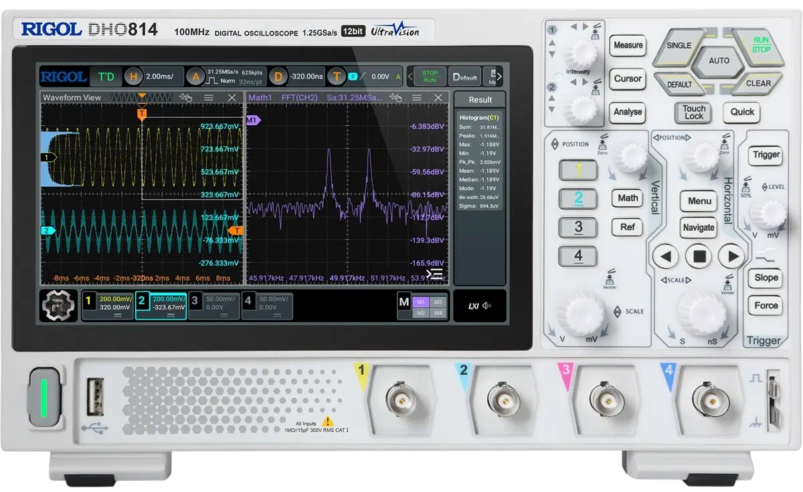
Task: Tap the gesture icon in Waveform View header
Action: coord(186,98)
